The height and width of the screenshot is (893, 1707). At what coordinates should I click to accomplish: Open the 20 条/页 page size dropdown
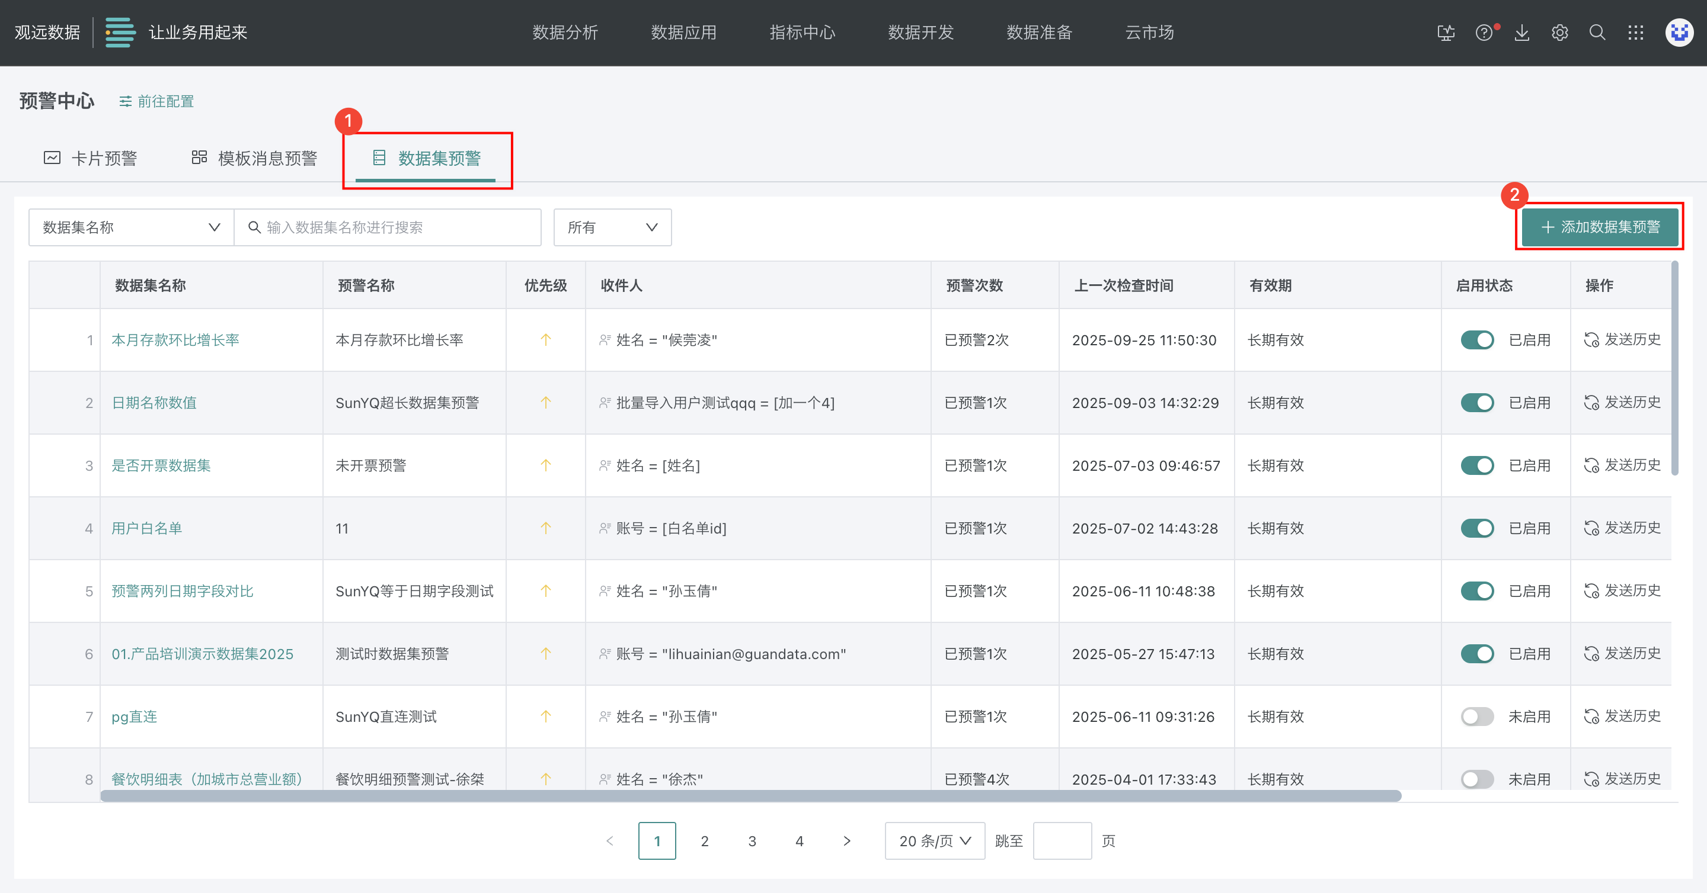(x=934, y=841)
